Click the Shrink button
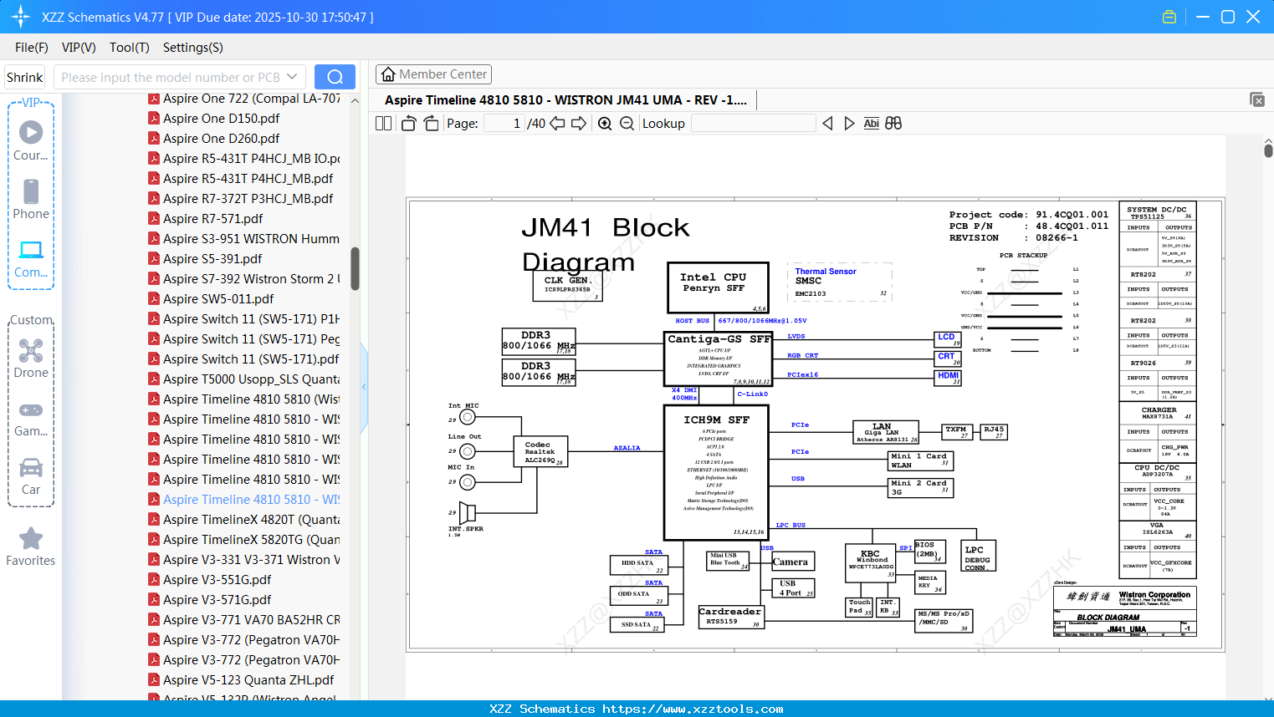 pos(25,77)
